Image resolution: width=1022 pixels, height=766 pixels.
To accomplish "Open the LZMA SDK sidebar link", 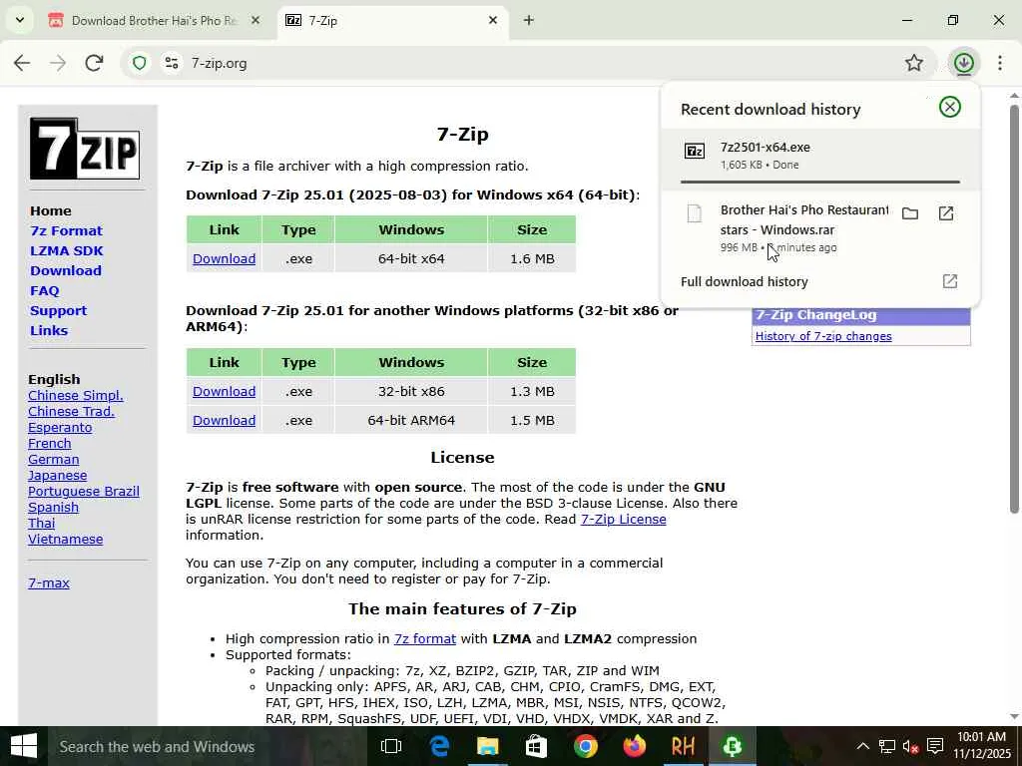I will tap(67, 250).
